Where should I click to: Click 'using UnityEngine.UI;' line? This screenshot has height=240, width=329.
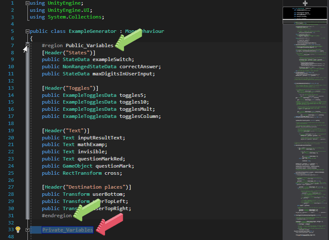click(61, 10)
